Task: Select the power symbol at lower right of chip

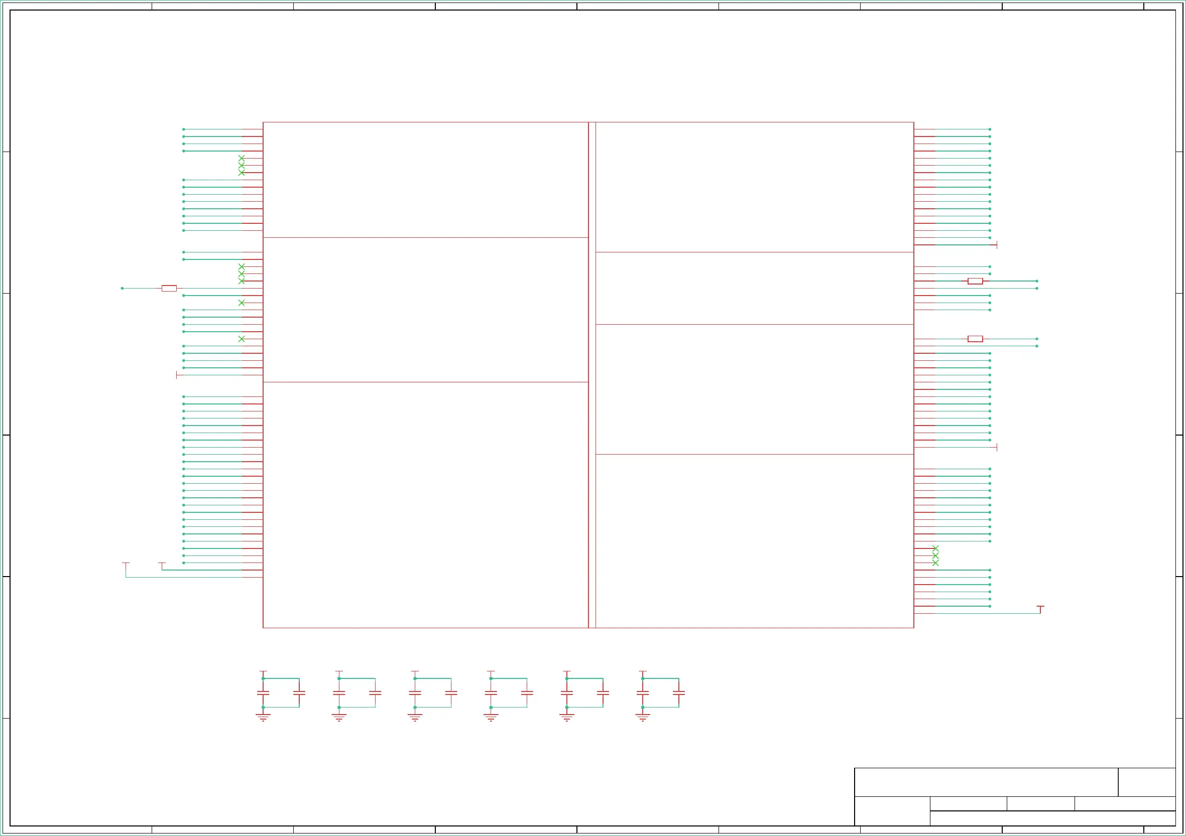Action: [x=1040, y=608]
